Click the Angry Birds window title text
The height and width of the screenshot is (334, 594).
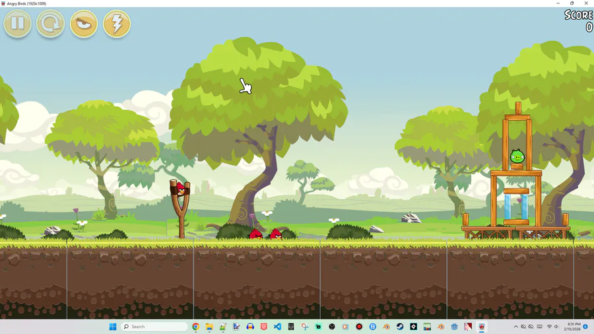26,3
